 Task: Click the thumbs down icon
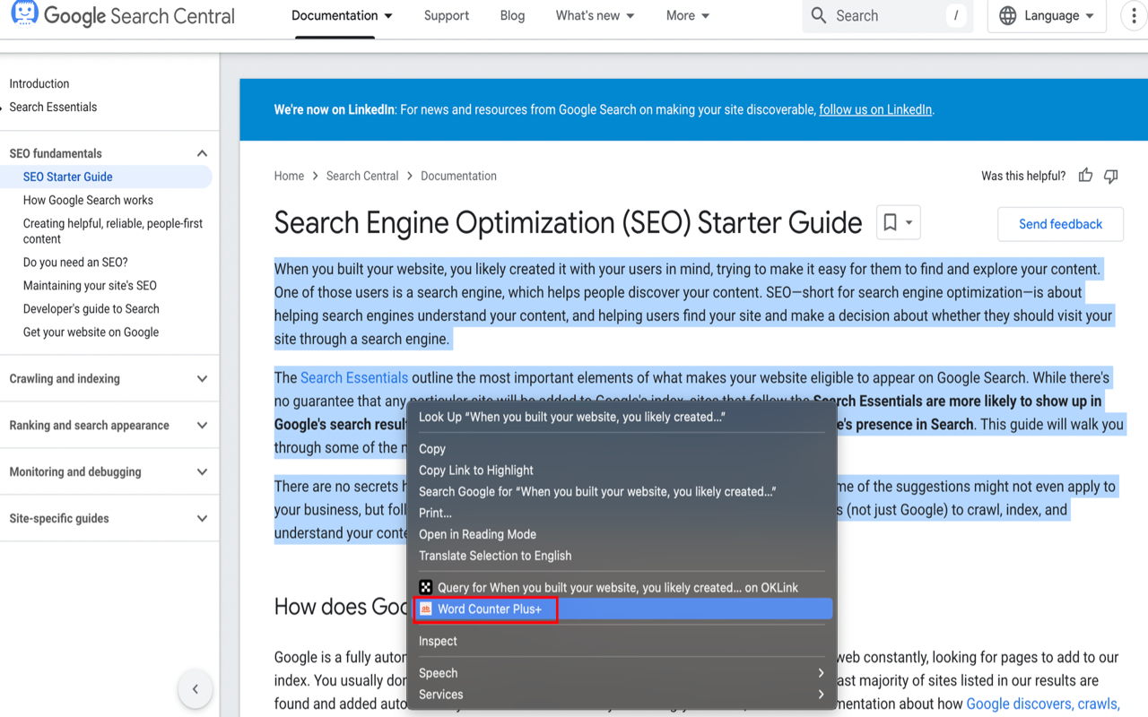coord(1111,176)
